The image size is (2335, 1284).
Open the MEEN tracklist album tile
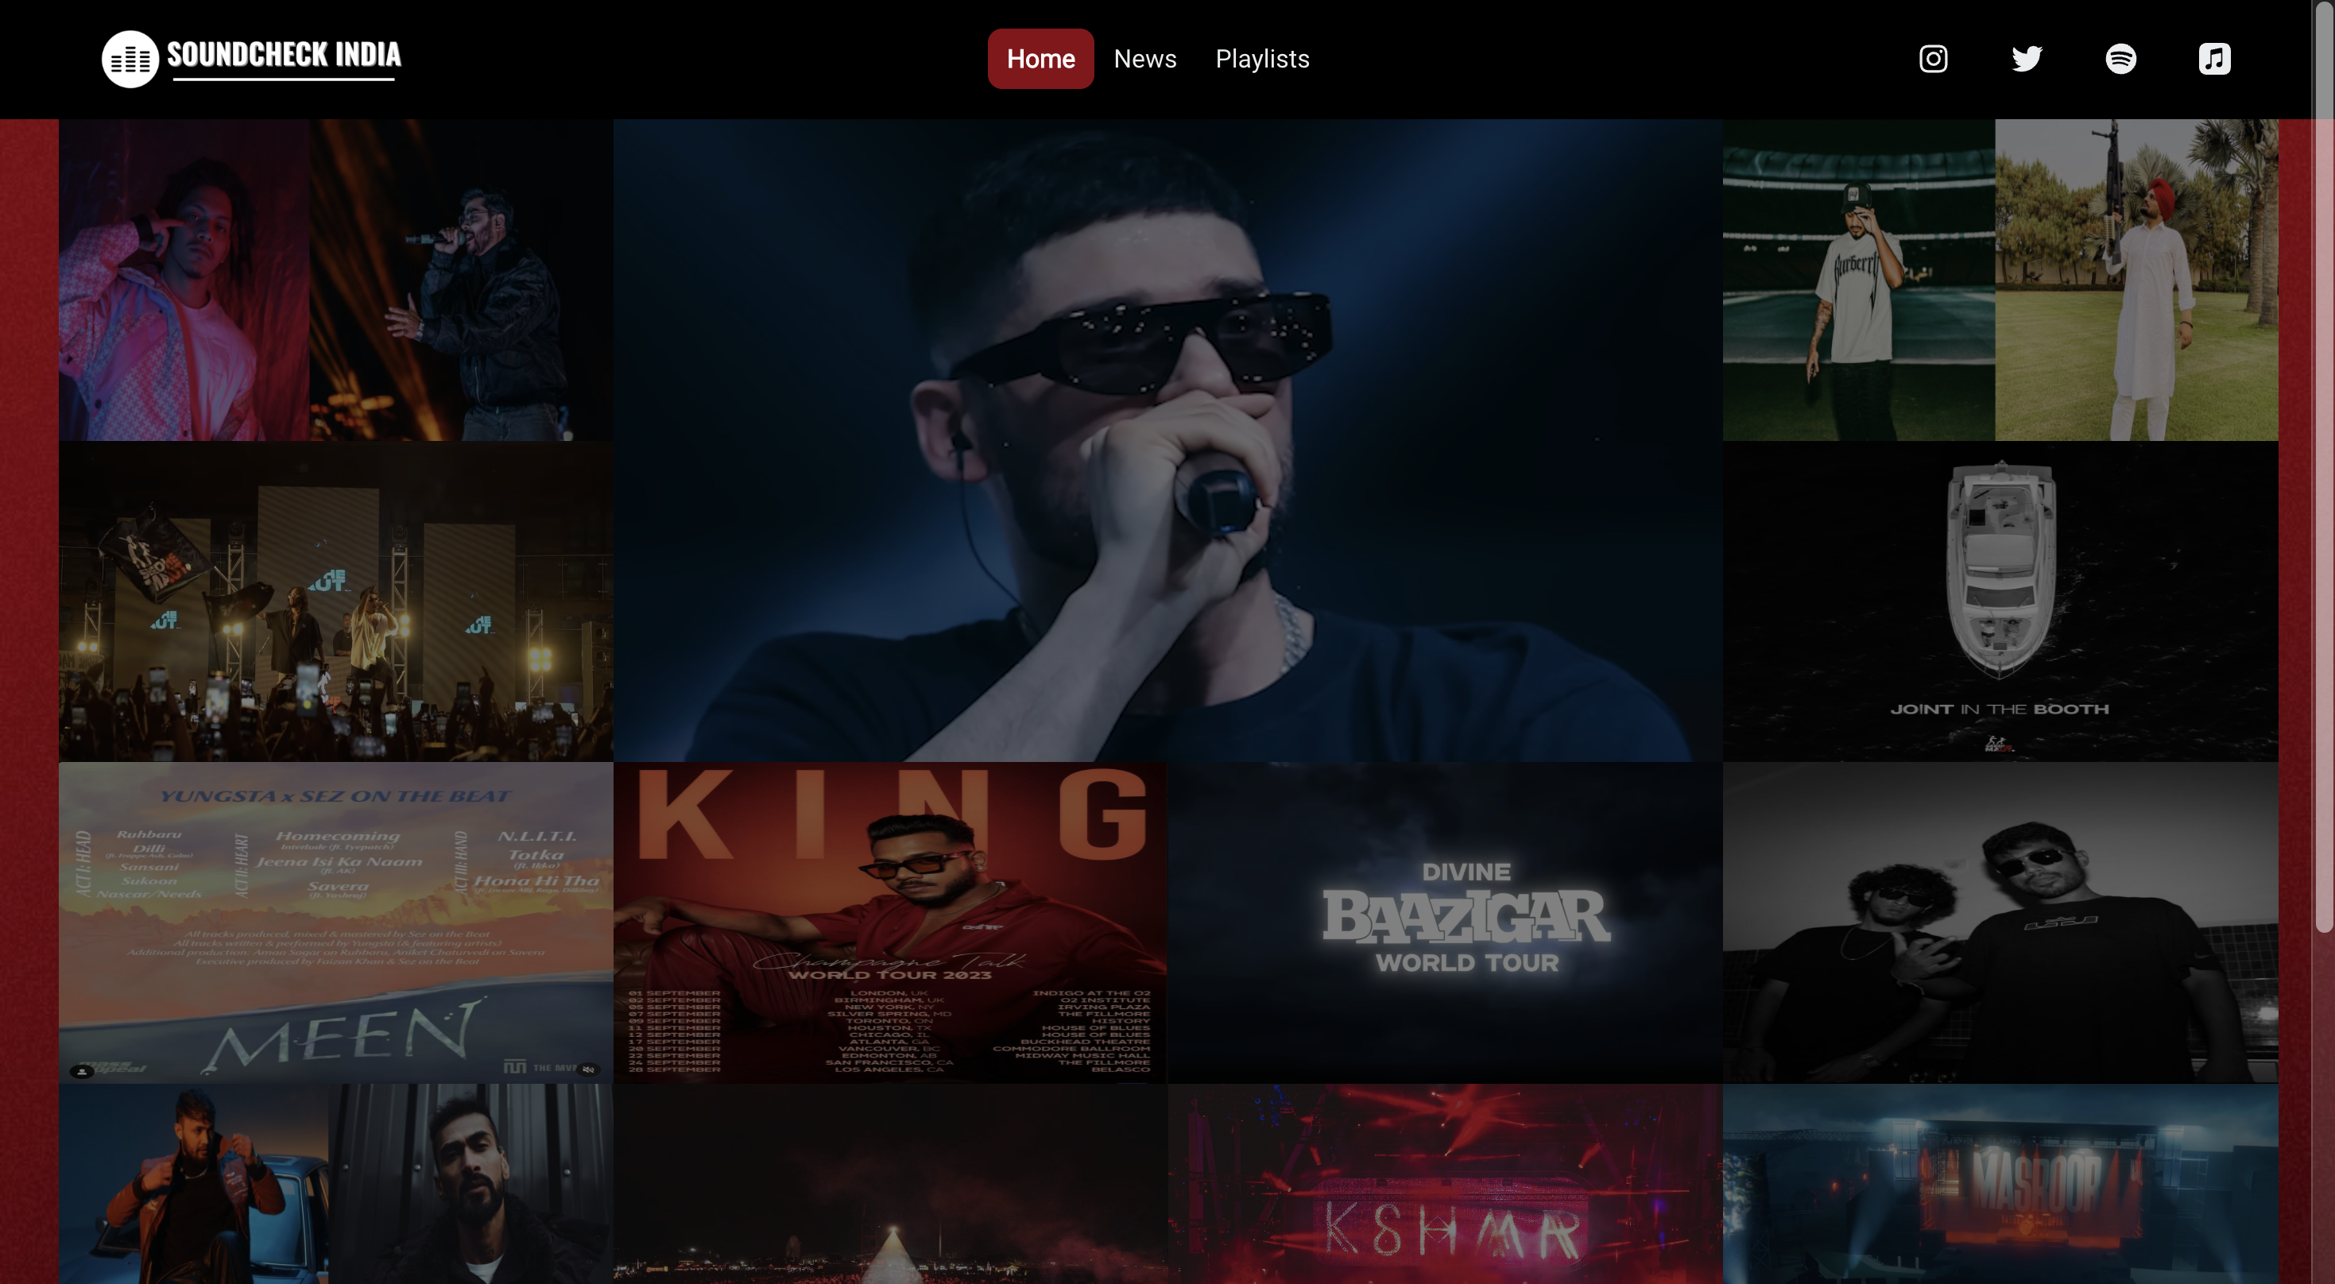point(336,922)
